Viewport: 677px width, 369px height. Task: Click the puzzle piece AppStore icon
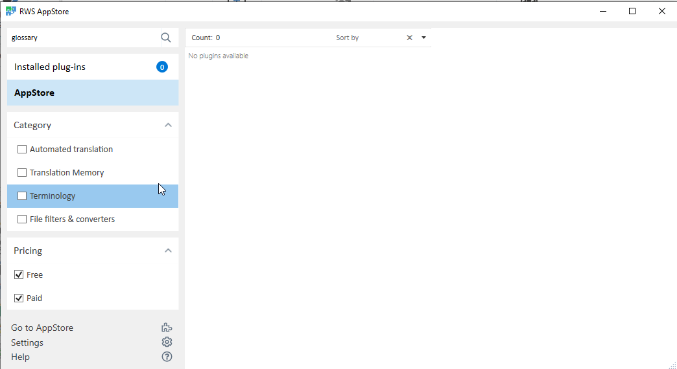pyautogui.click(x=167, y=328)
